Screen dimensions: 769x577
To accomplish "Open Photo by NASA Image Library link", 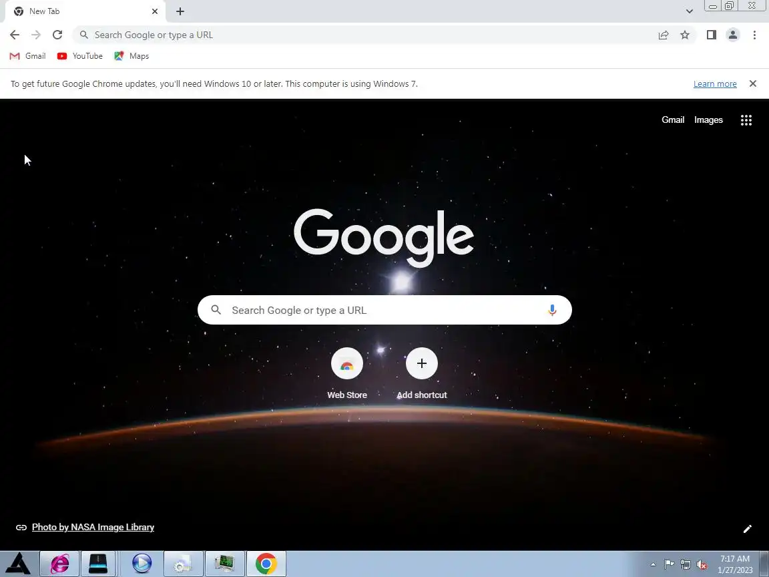I will 93,527.
